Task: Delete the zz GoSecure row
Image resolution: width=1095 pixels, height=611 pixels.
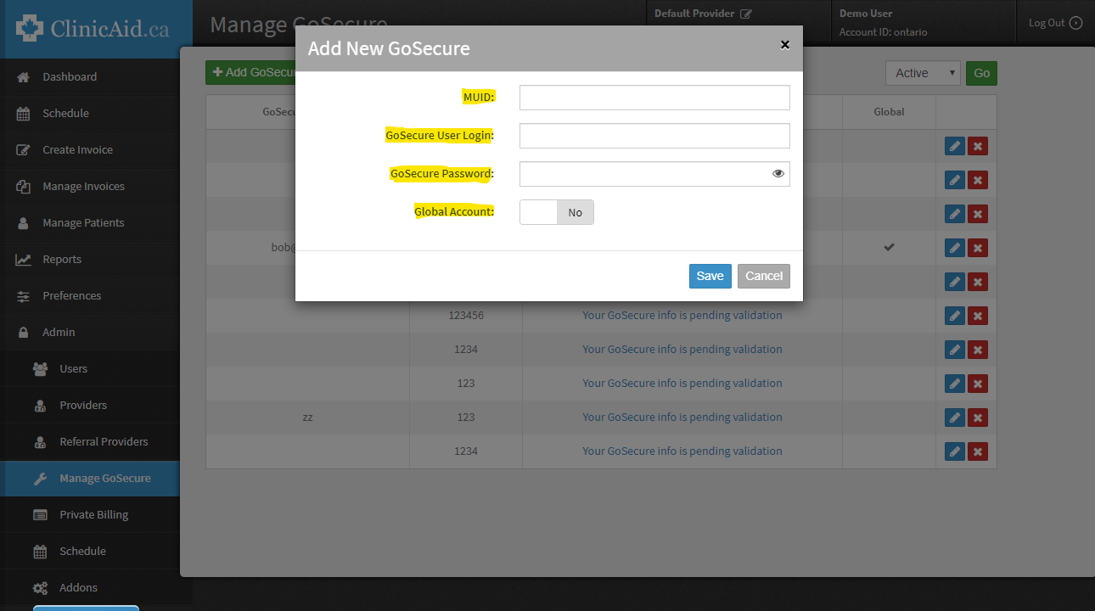Action: (x=978, y=418)
